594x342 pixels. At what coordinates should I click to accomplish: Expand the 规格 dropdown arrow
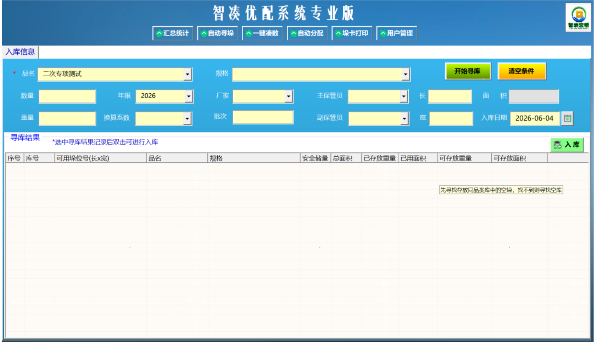[x=405, y=74]
